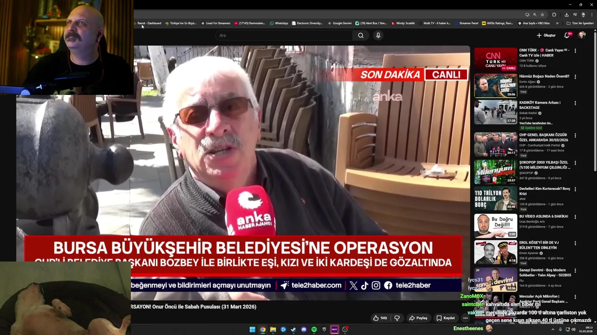This screenshot has width=597, height=335.
Task: Open Epic Games from the taskbar
Action: point(324,329)
